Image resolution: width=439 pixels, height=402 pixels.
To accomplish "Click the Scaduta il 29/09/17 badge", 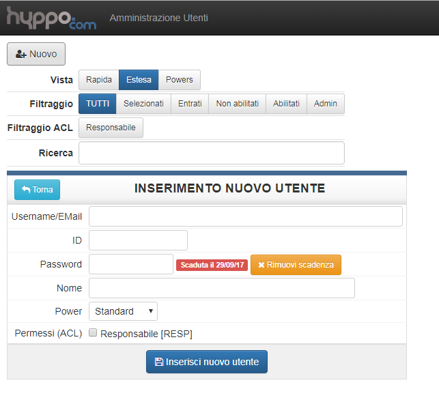I will coord(212,265).
